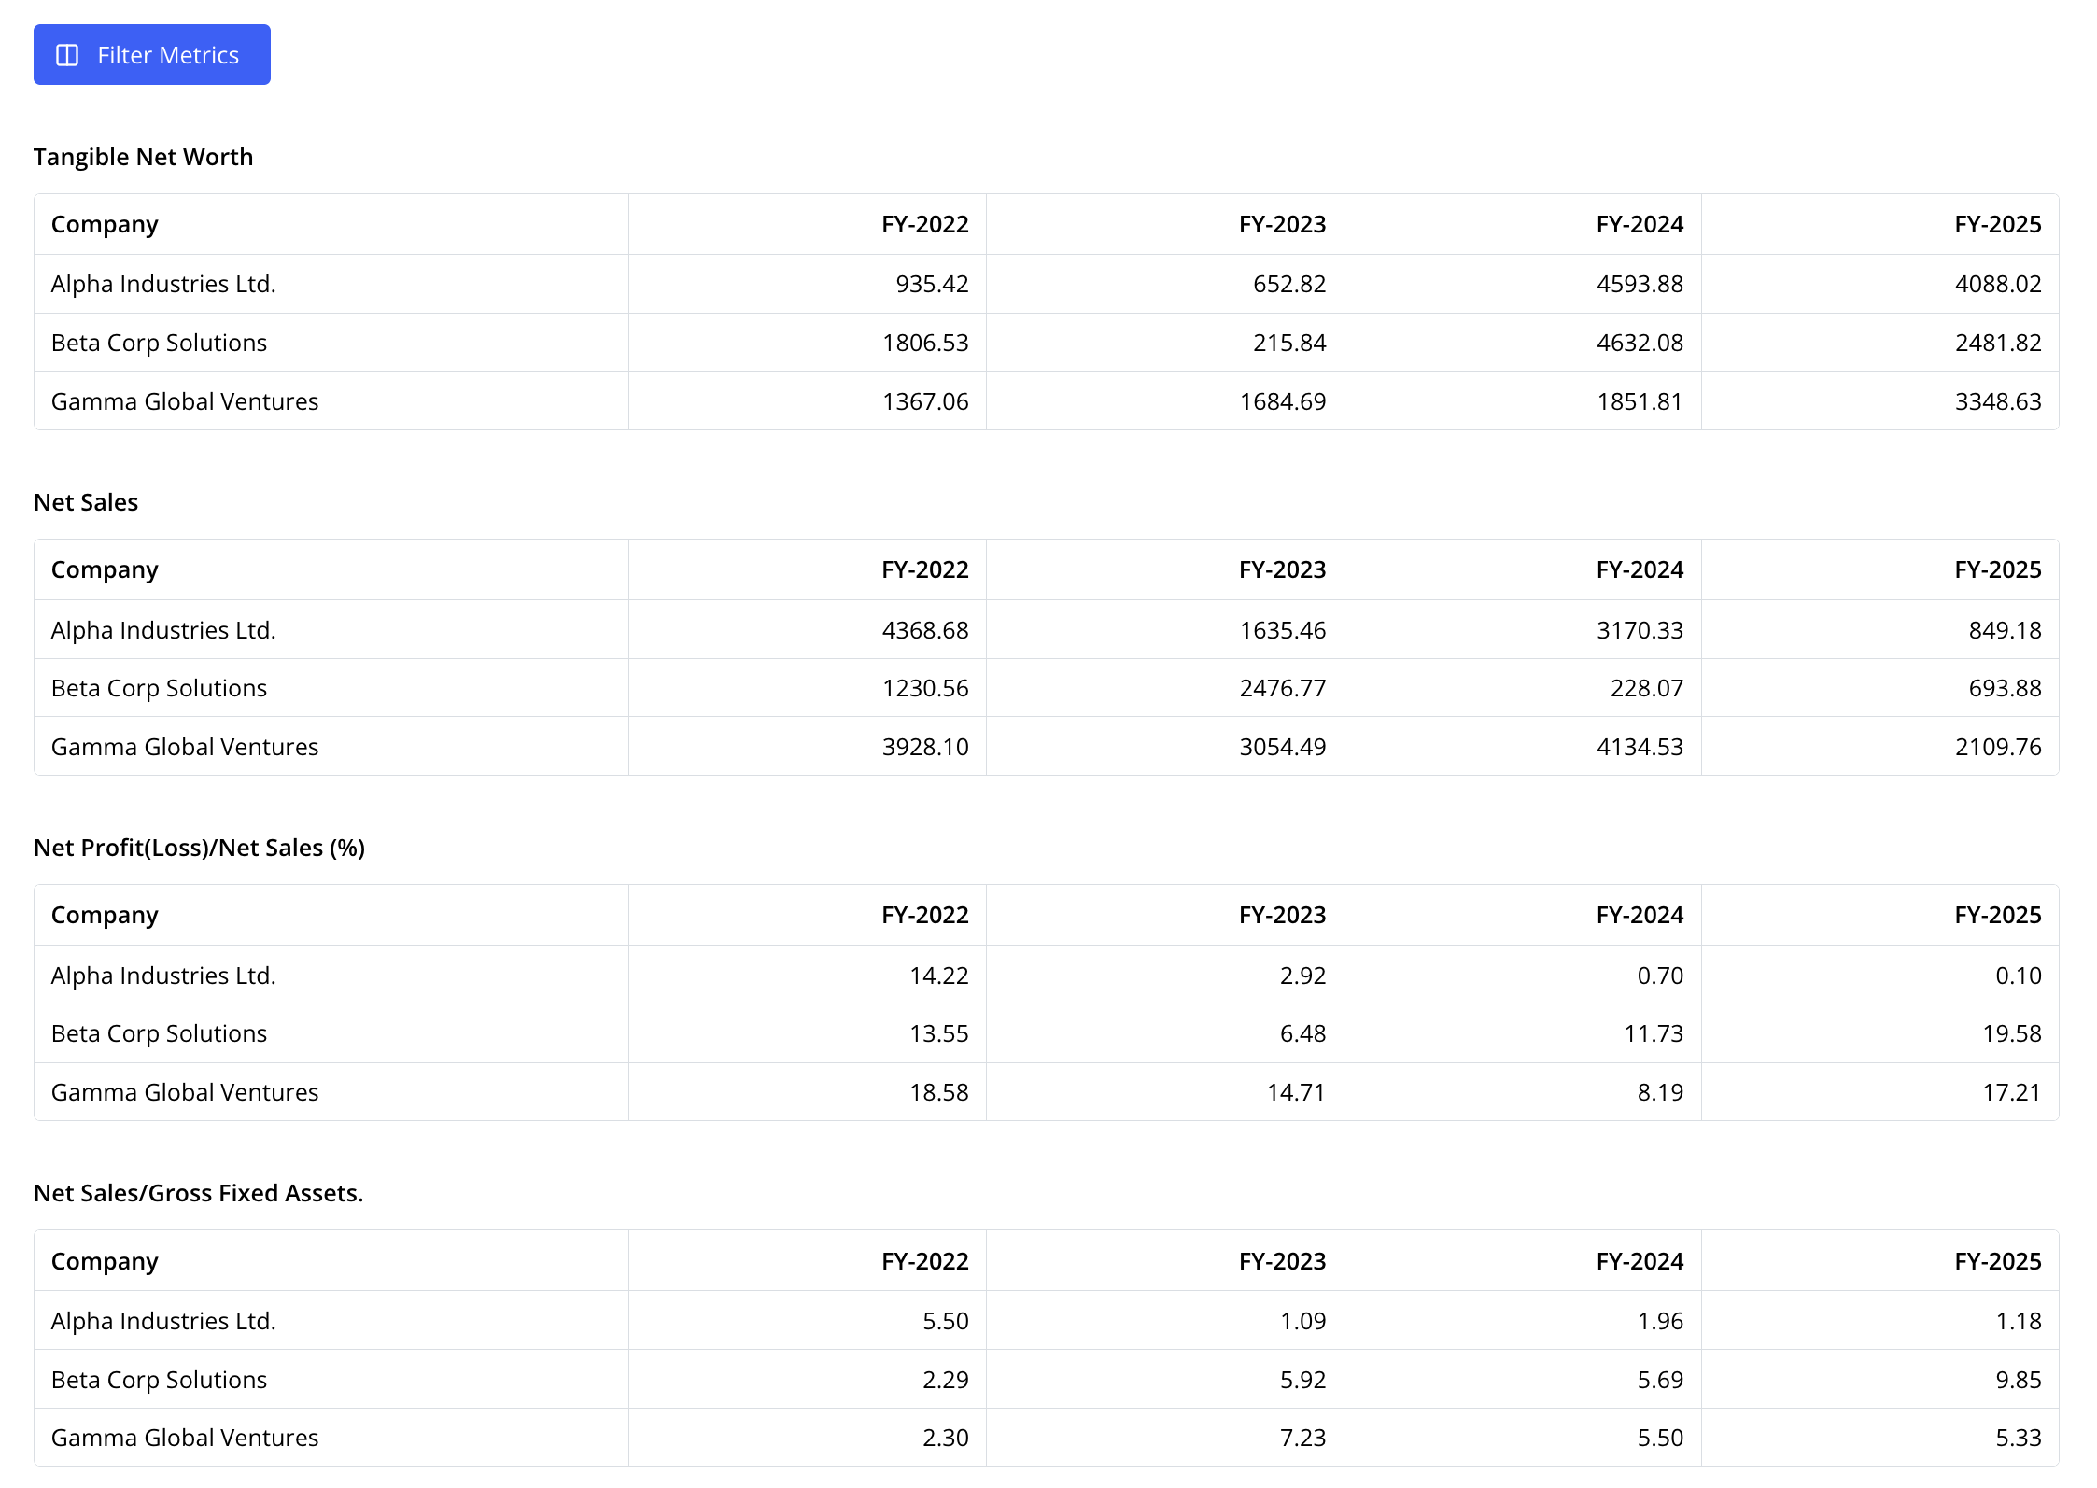Click FY-2025 header in Net Sales table
2097x1488 pixels.
[x=1998, y=569]
